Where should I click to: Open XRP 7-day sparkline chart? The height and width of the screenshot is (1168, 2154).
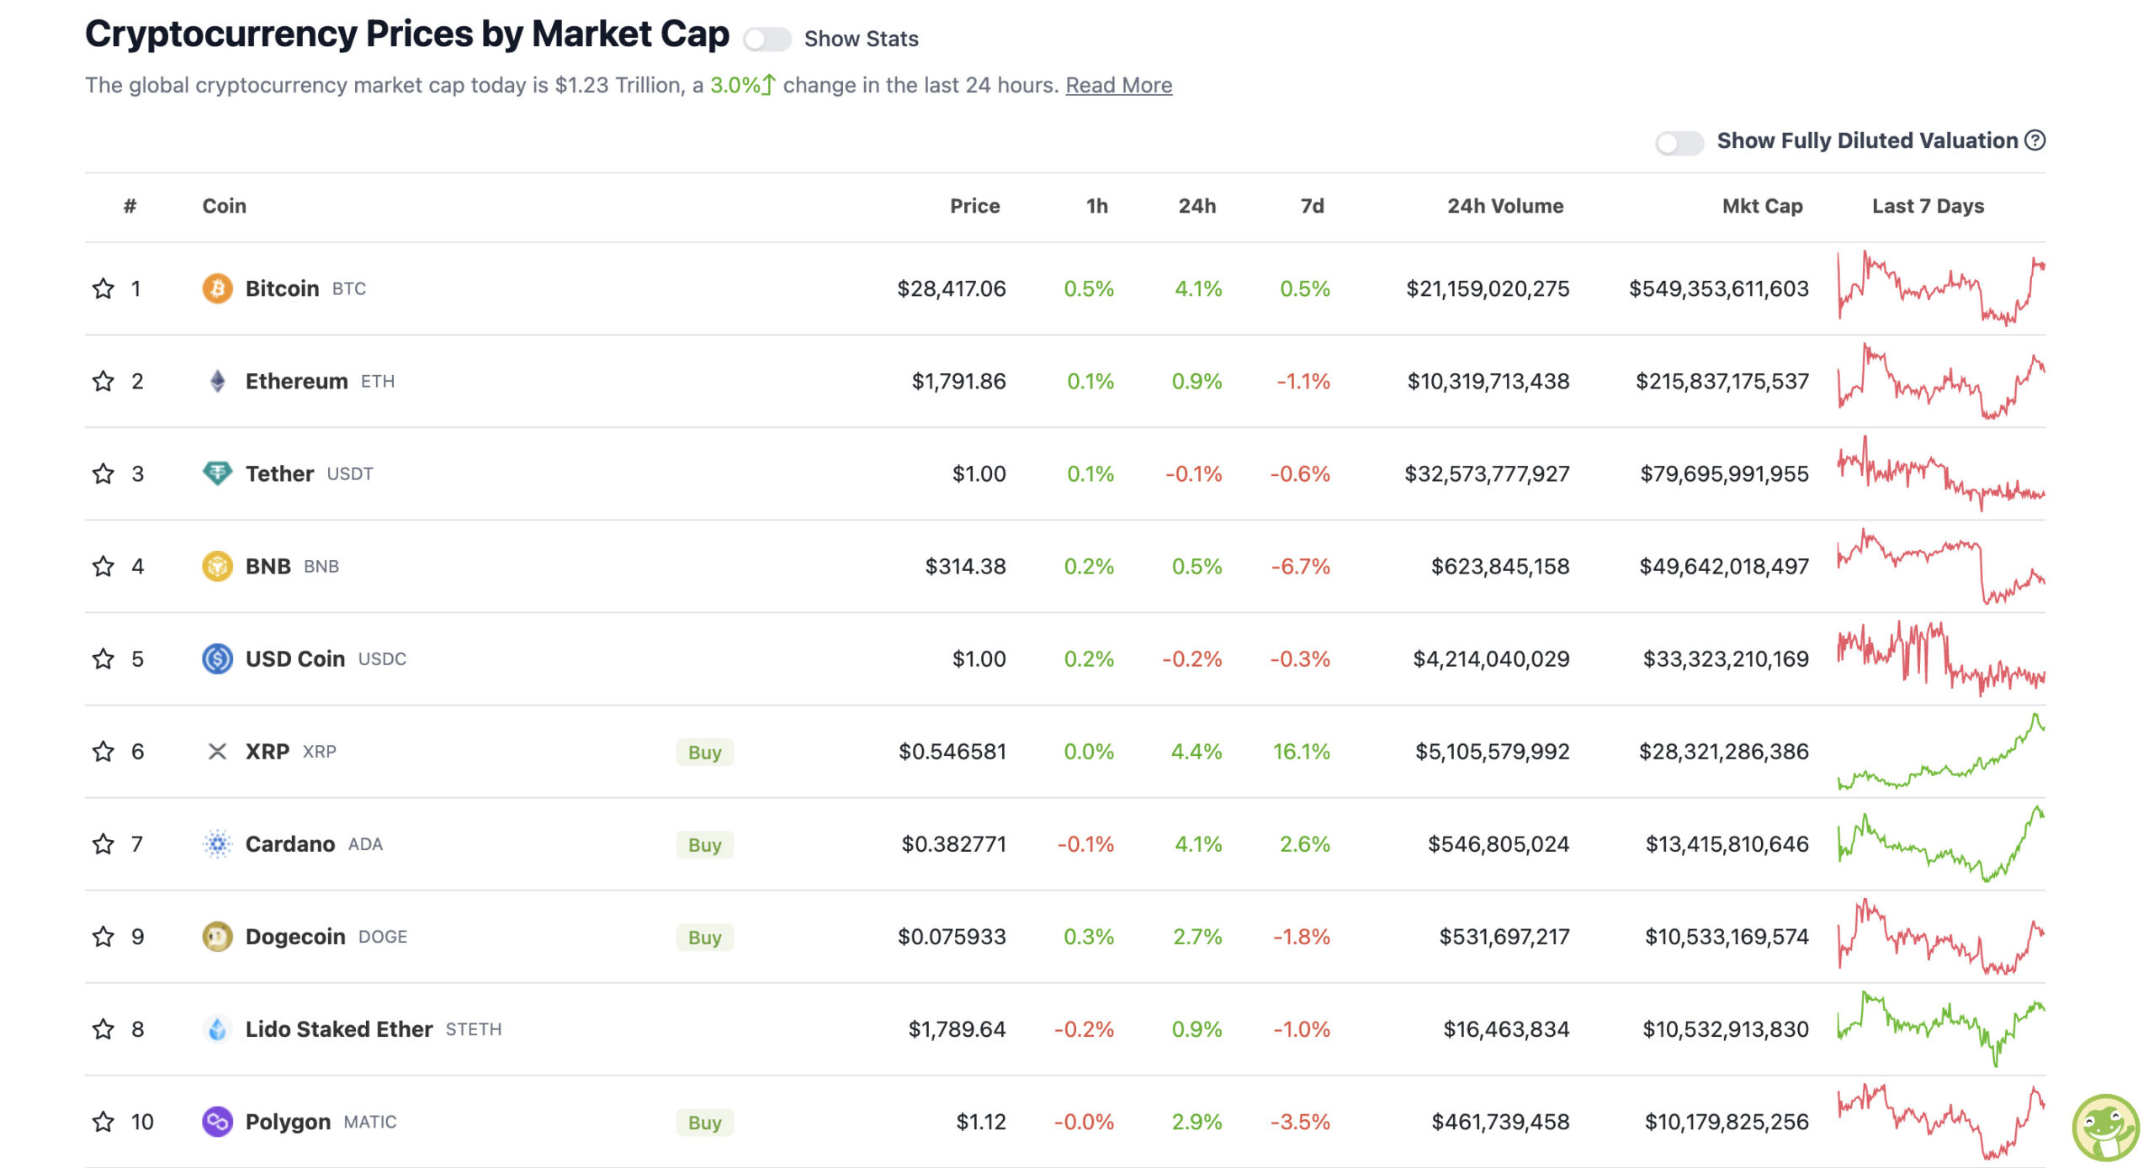click(x=1941, y=751)
